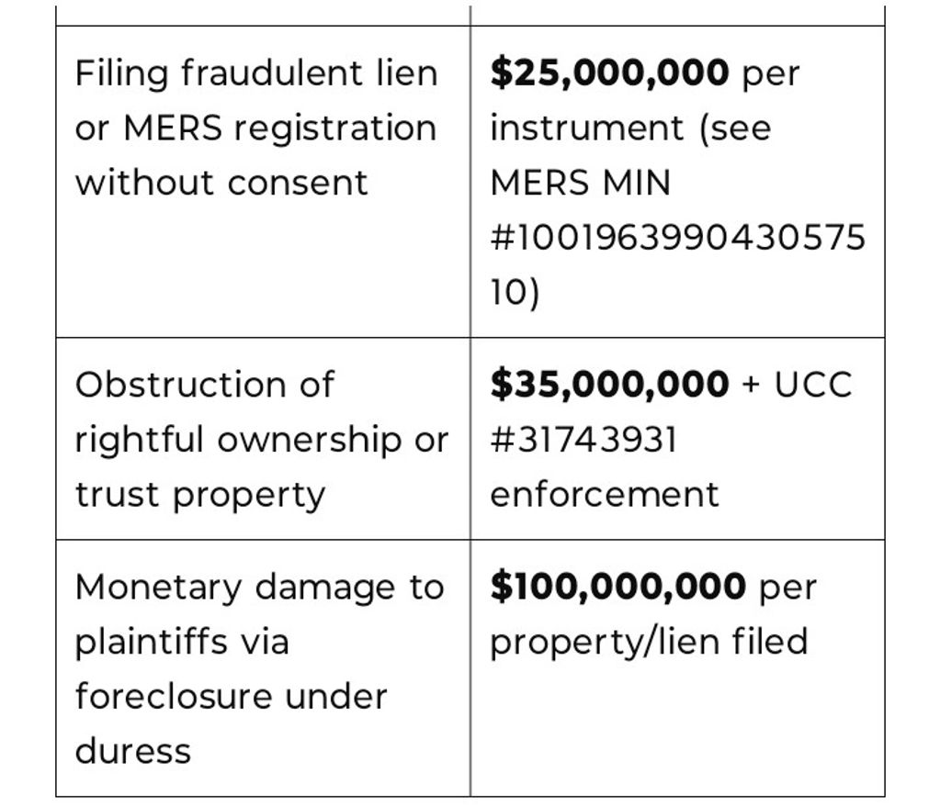
Task: Click the 'MERS MIN' label in right column
Action: 581,183
